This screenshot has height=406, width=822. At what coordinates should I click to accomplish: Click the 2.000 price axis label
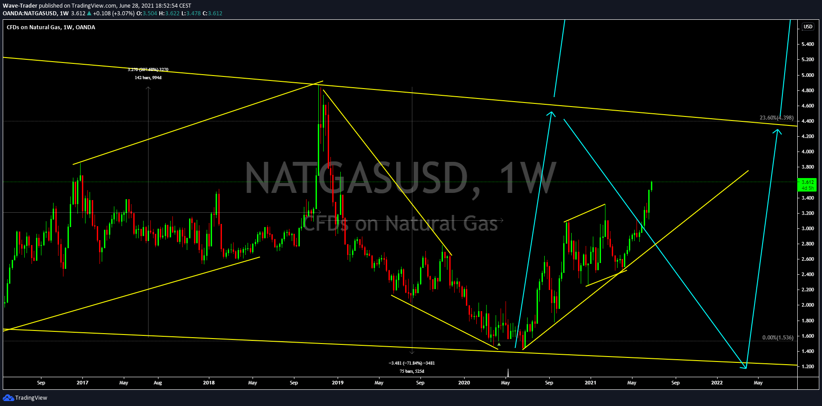808,305
